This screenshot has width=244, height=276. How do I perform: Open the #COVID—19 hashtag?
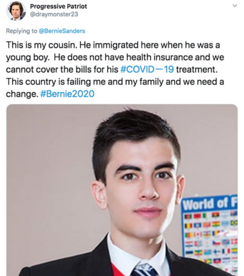[147, 70]
